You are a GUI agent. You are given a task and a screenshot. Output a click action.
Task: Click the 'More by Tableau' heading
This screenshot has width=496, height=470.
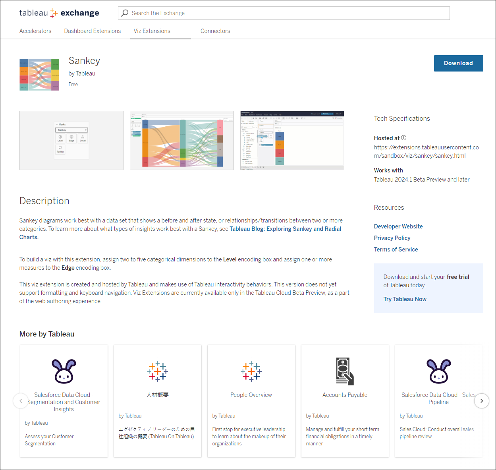[47, 334]
